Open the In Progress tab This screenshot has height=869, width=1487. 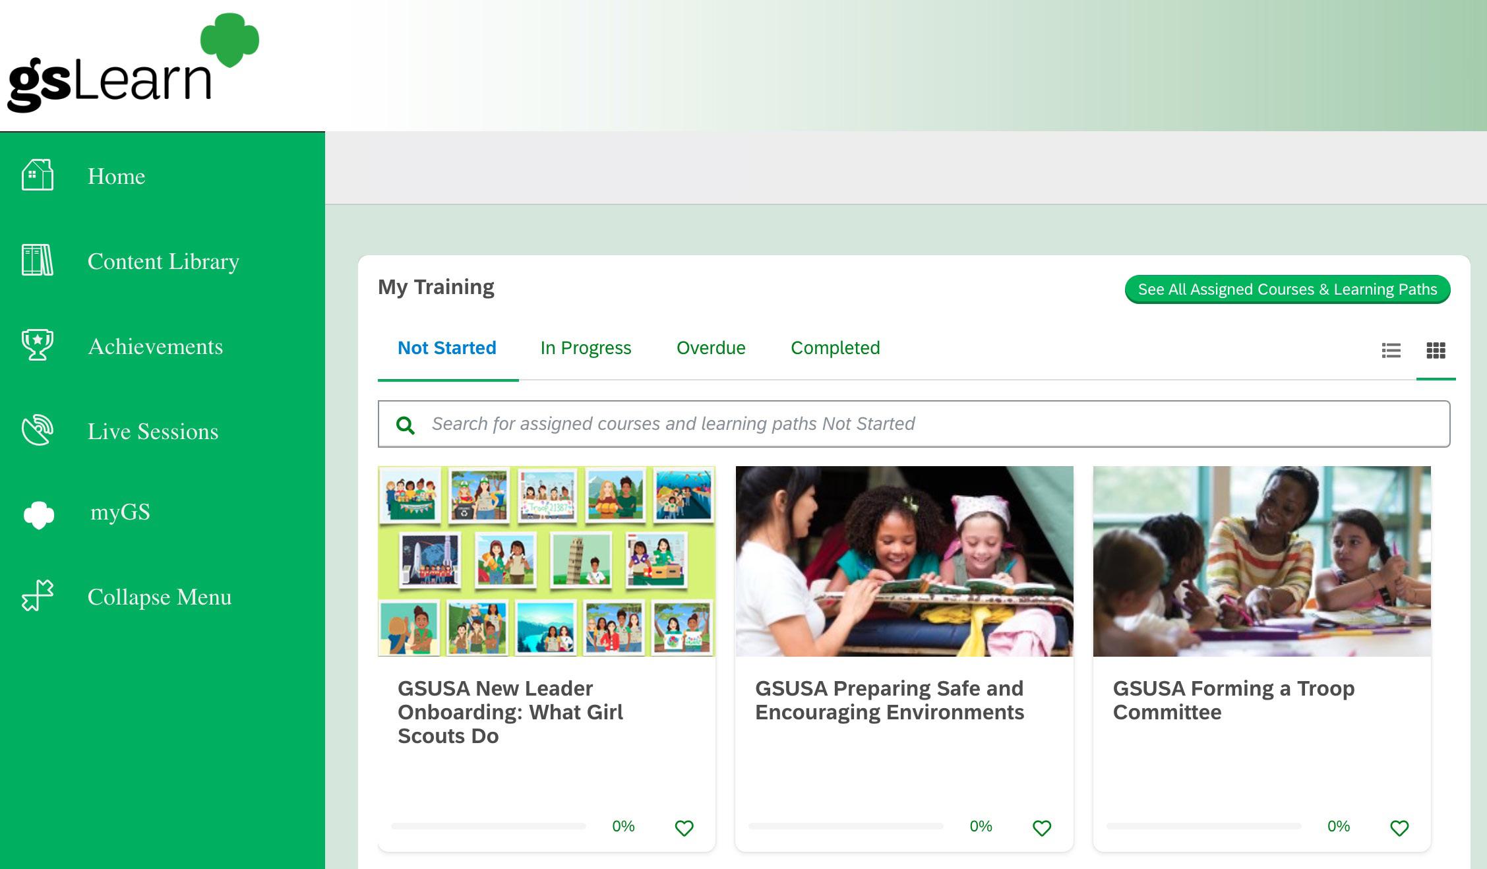click(x=586, y=348)
